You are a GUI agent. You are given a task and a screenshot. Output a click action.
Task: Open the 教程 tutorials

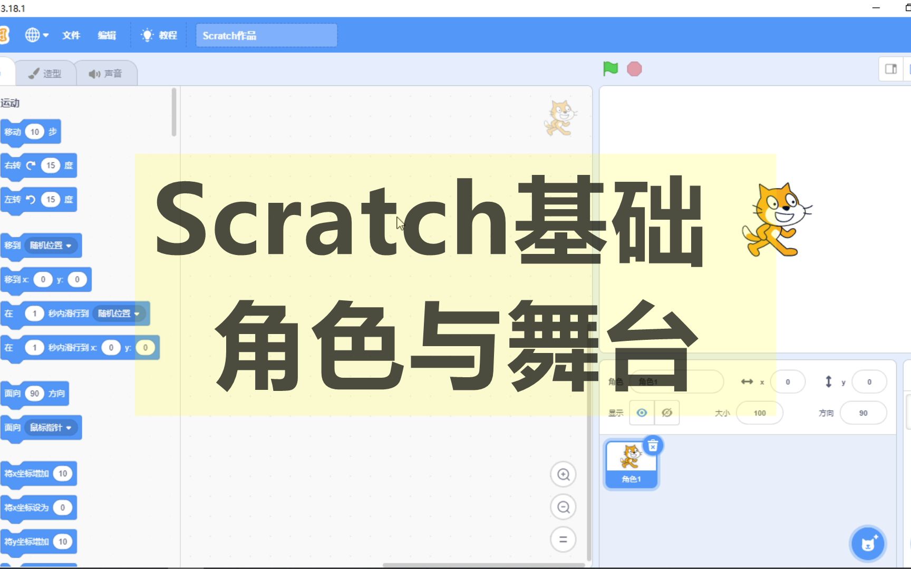(x=159, y=35)
